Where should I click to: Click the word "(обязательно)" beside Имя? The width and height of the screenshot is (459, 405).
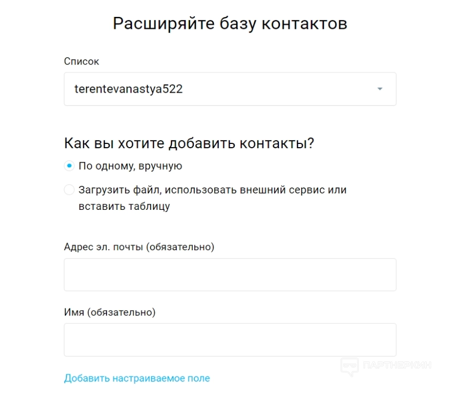pos(122,312)
